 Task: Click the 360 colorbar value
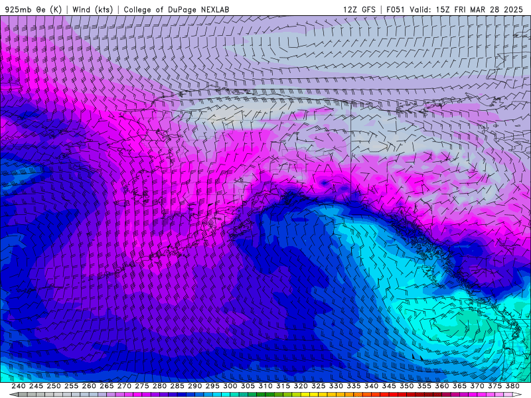pos(442,386)
